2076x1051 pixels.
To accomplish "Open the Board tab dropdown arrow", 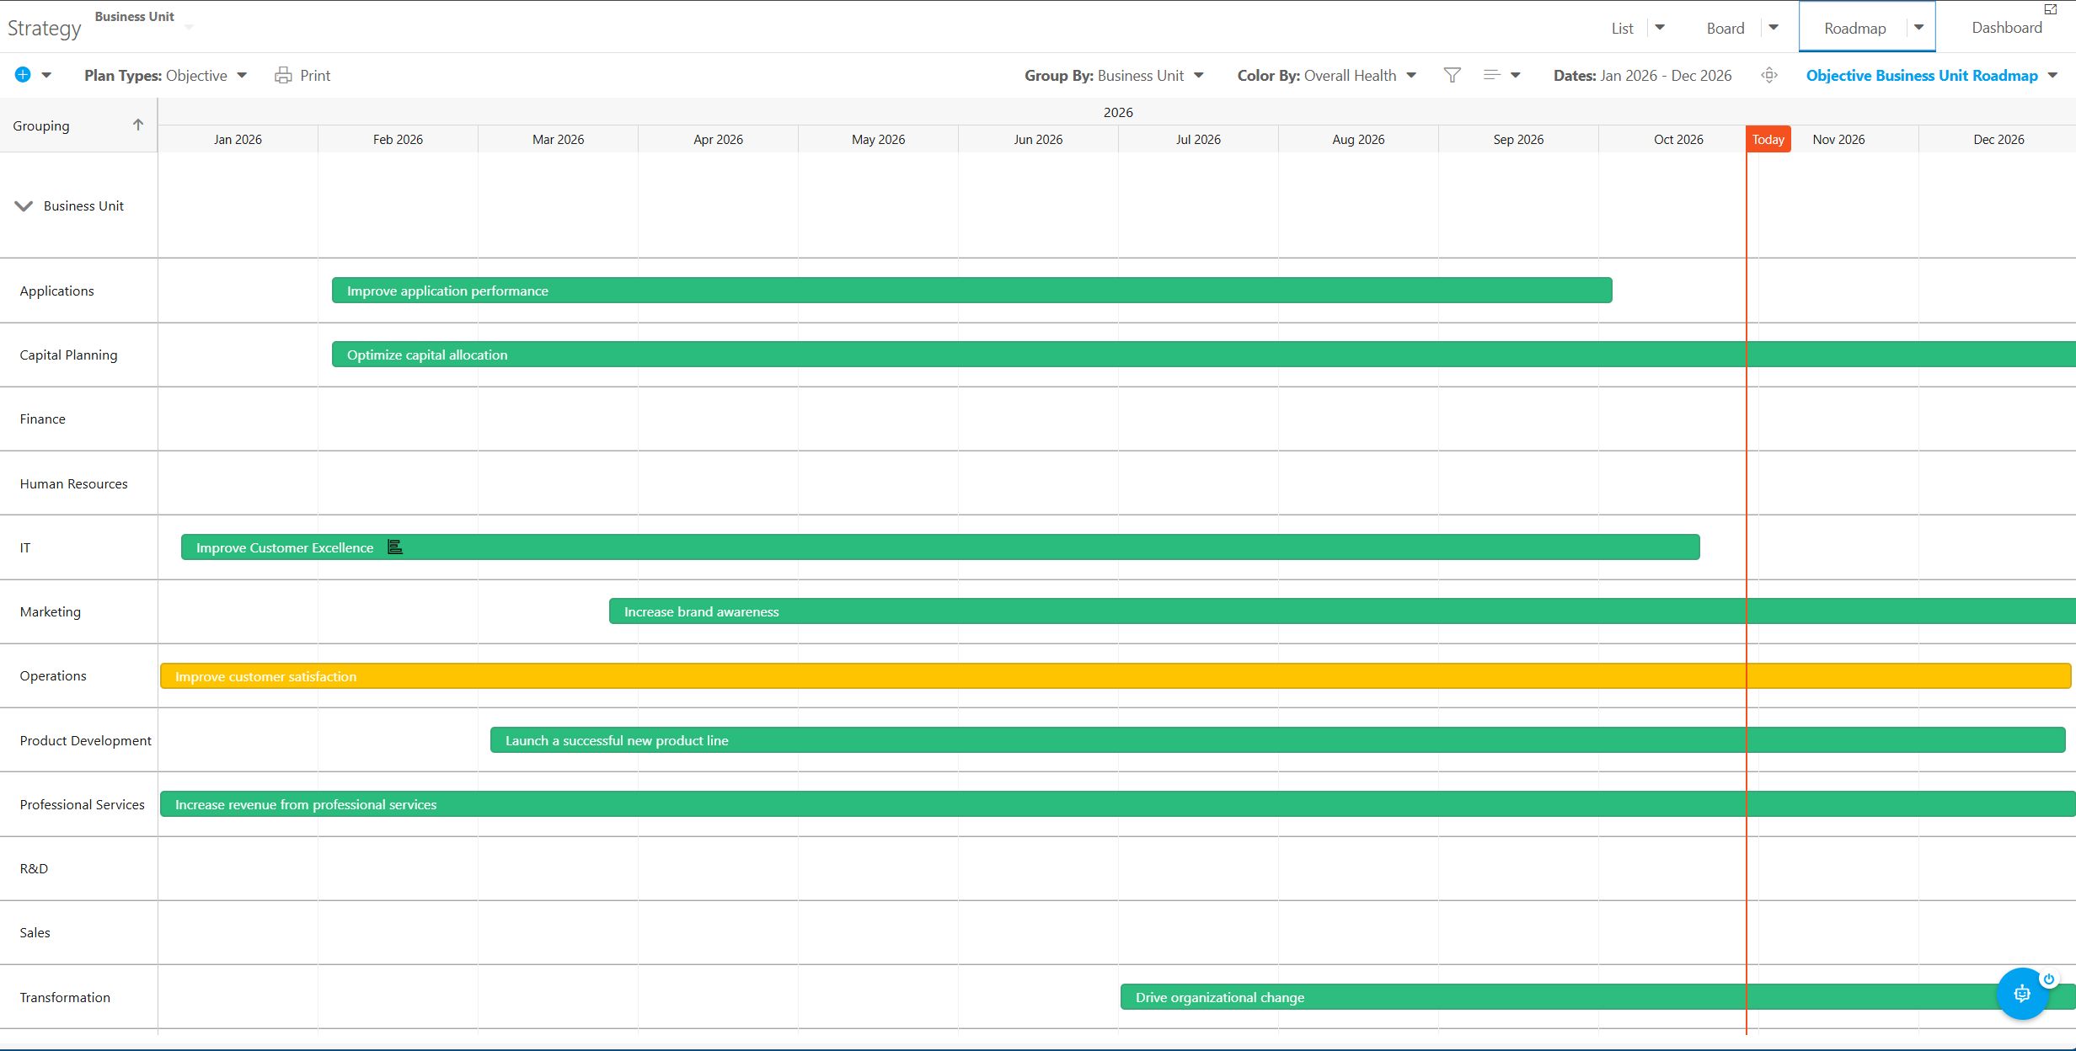I will coord(1774,28).
